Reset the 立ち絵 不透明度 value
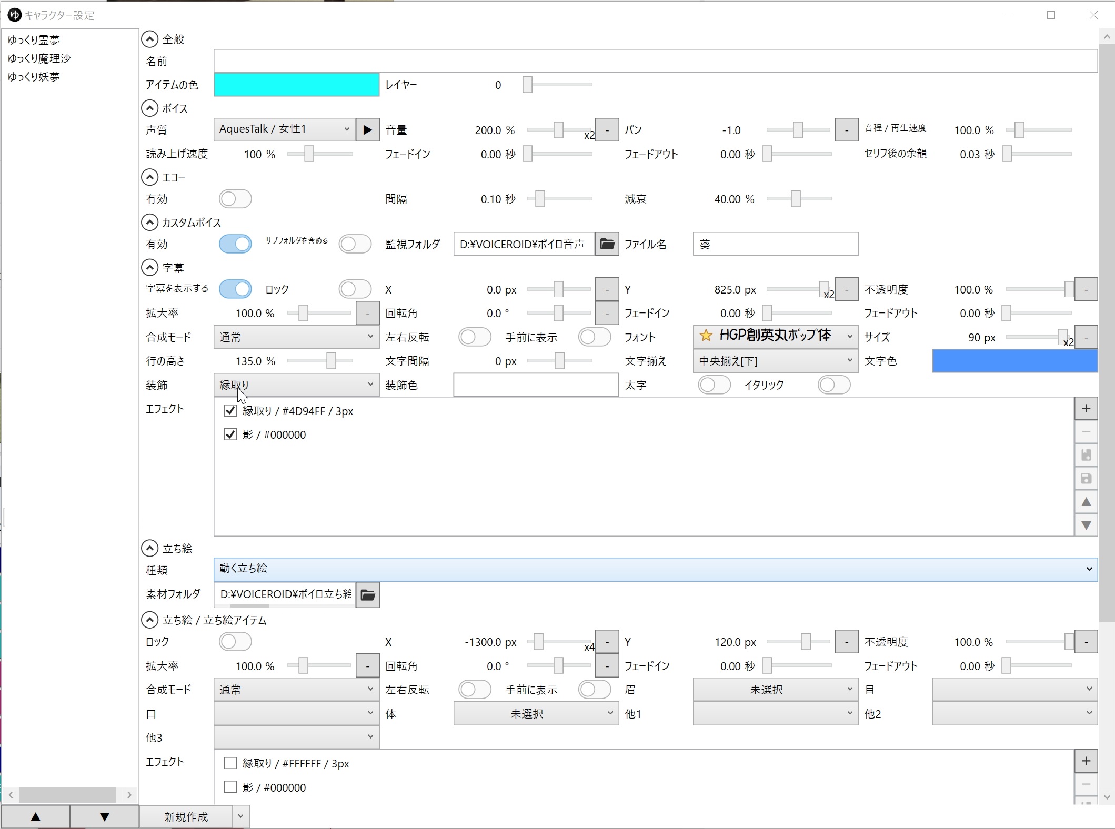This screenshot has width=1115, height=829. (x=1086, y=642)
